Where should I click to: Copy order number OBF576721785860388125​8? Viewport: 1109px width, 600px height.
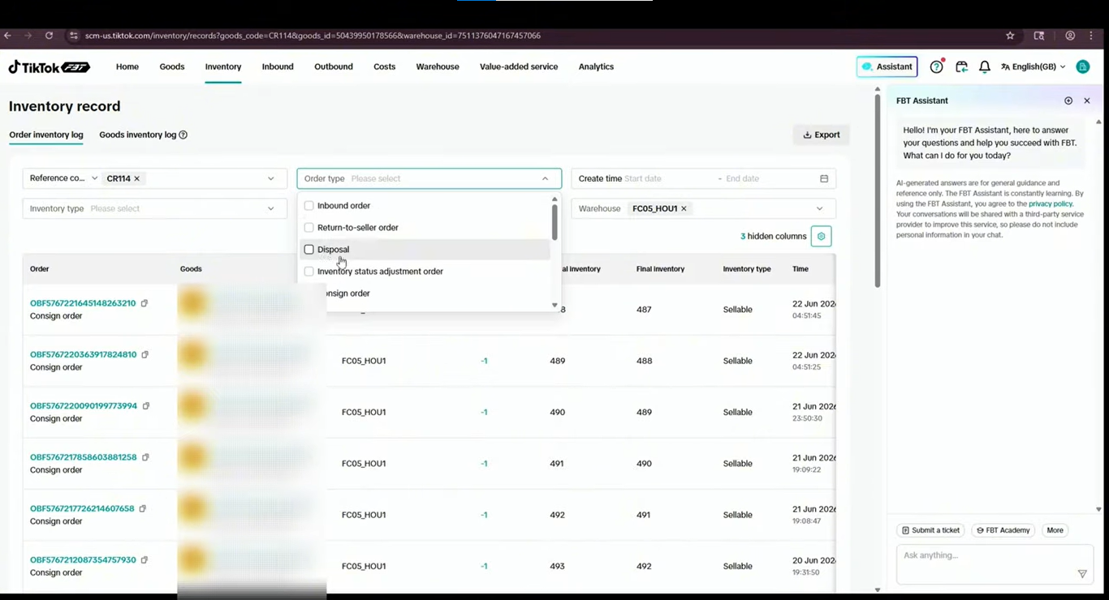pos(145,457)
